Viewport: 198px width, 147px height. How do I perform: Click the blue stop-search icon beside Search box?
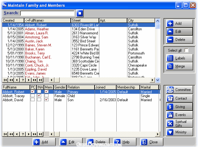(80, 13)
